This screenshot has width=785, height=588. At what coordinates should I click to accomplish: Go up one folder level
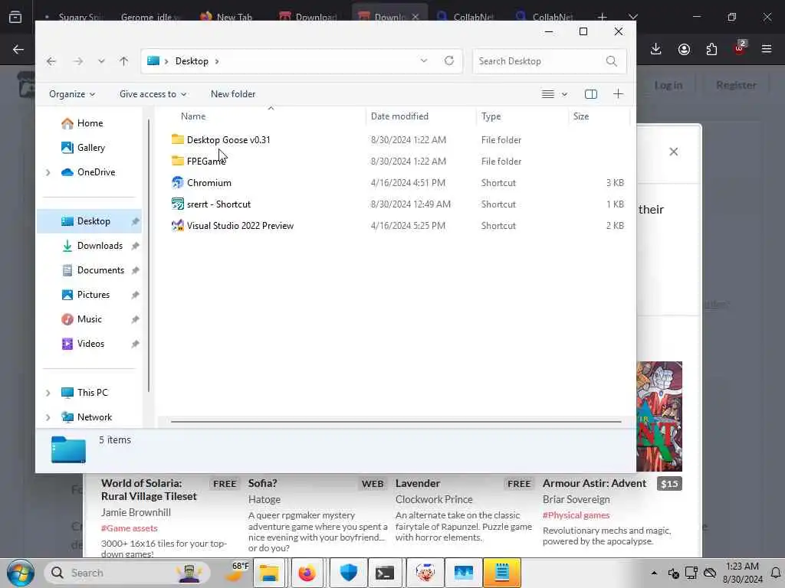point(123,61)
